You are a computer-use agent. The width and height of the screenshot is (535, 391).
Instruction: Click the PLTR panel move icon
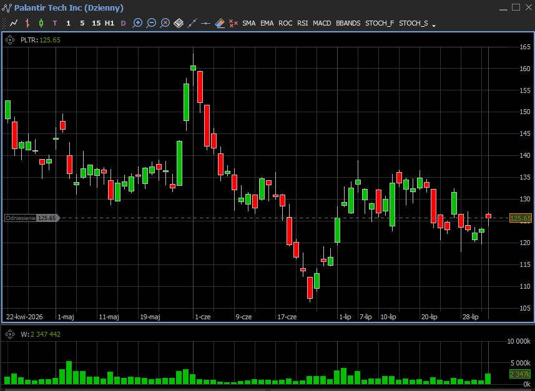[10, 41]
